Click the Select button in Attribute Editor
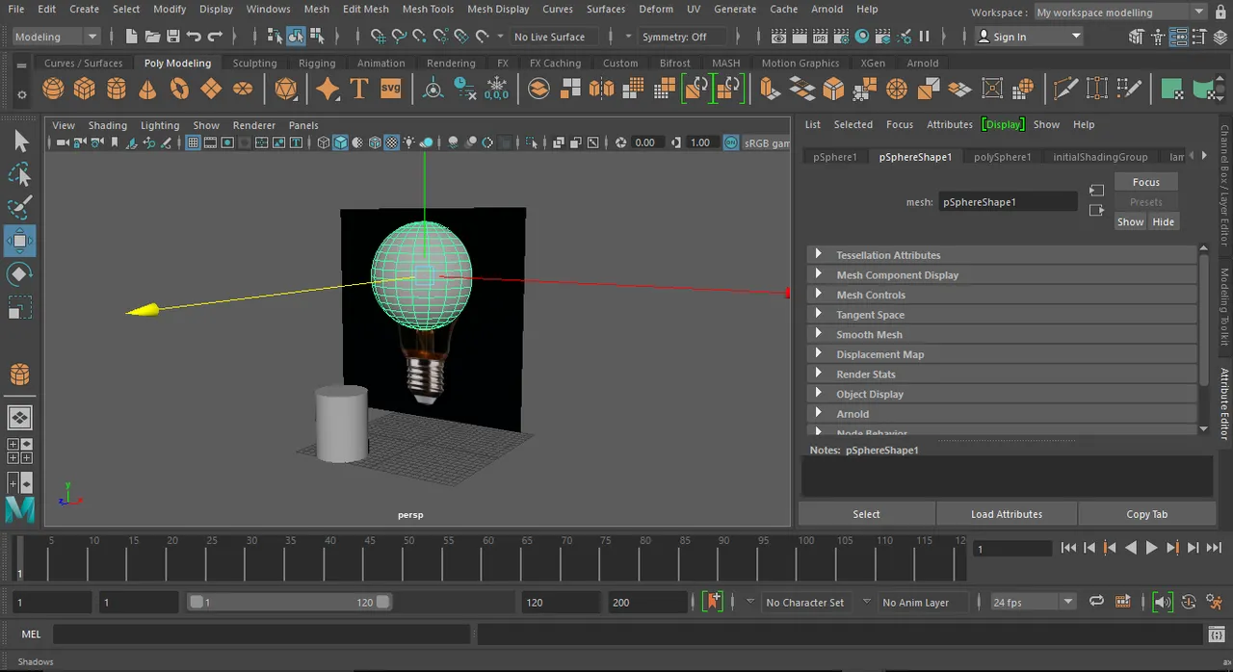The width and height of the screenshot is (1233, 672). click(866, 514)
